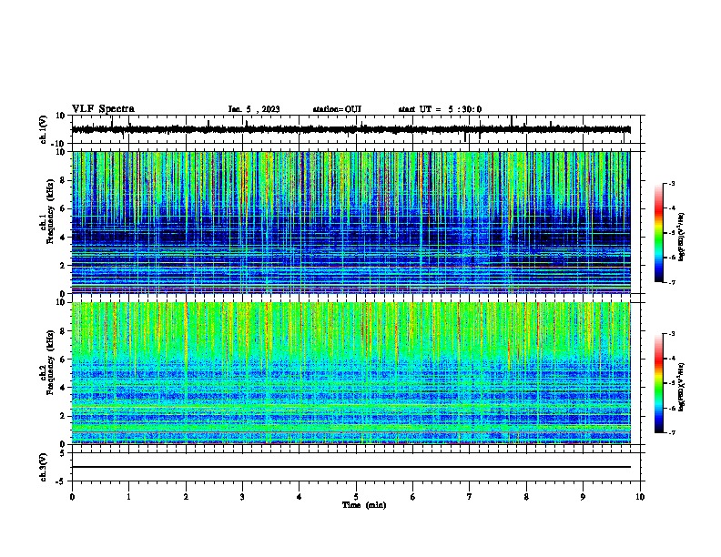The height and width of the screenshot is (557, 721).
Task: Click inside the ch.1 spectrogram panel
Action: [x=350, y=222]
